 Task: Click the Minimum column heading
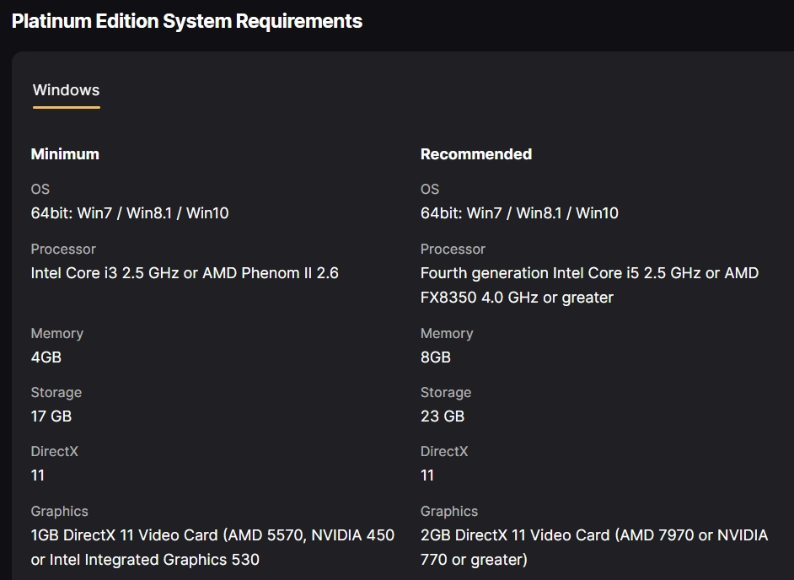point(65,154)
